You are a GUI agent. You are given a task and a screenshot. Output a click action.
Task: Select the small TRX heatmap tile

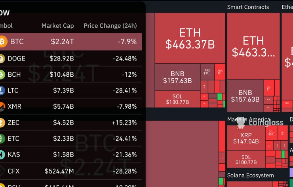click(207, 72)
